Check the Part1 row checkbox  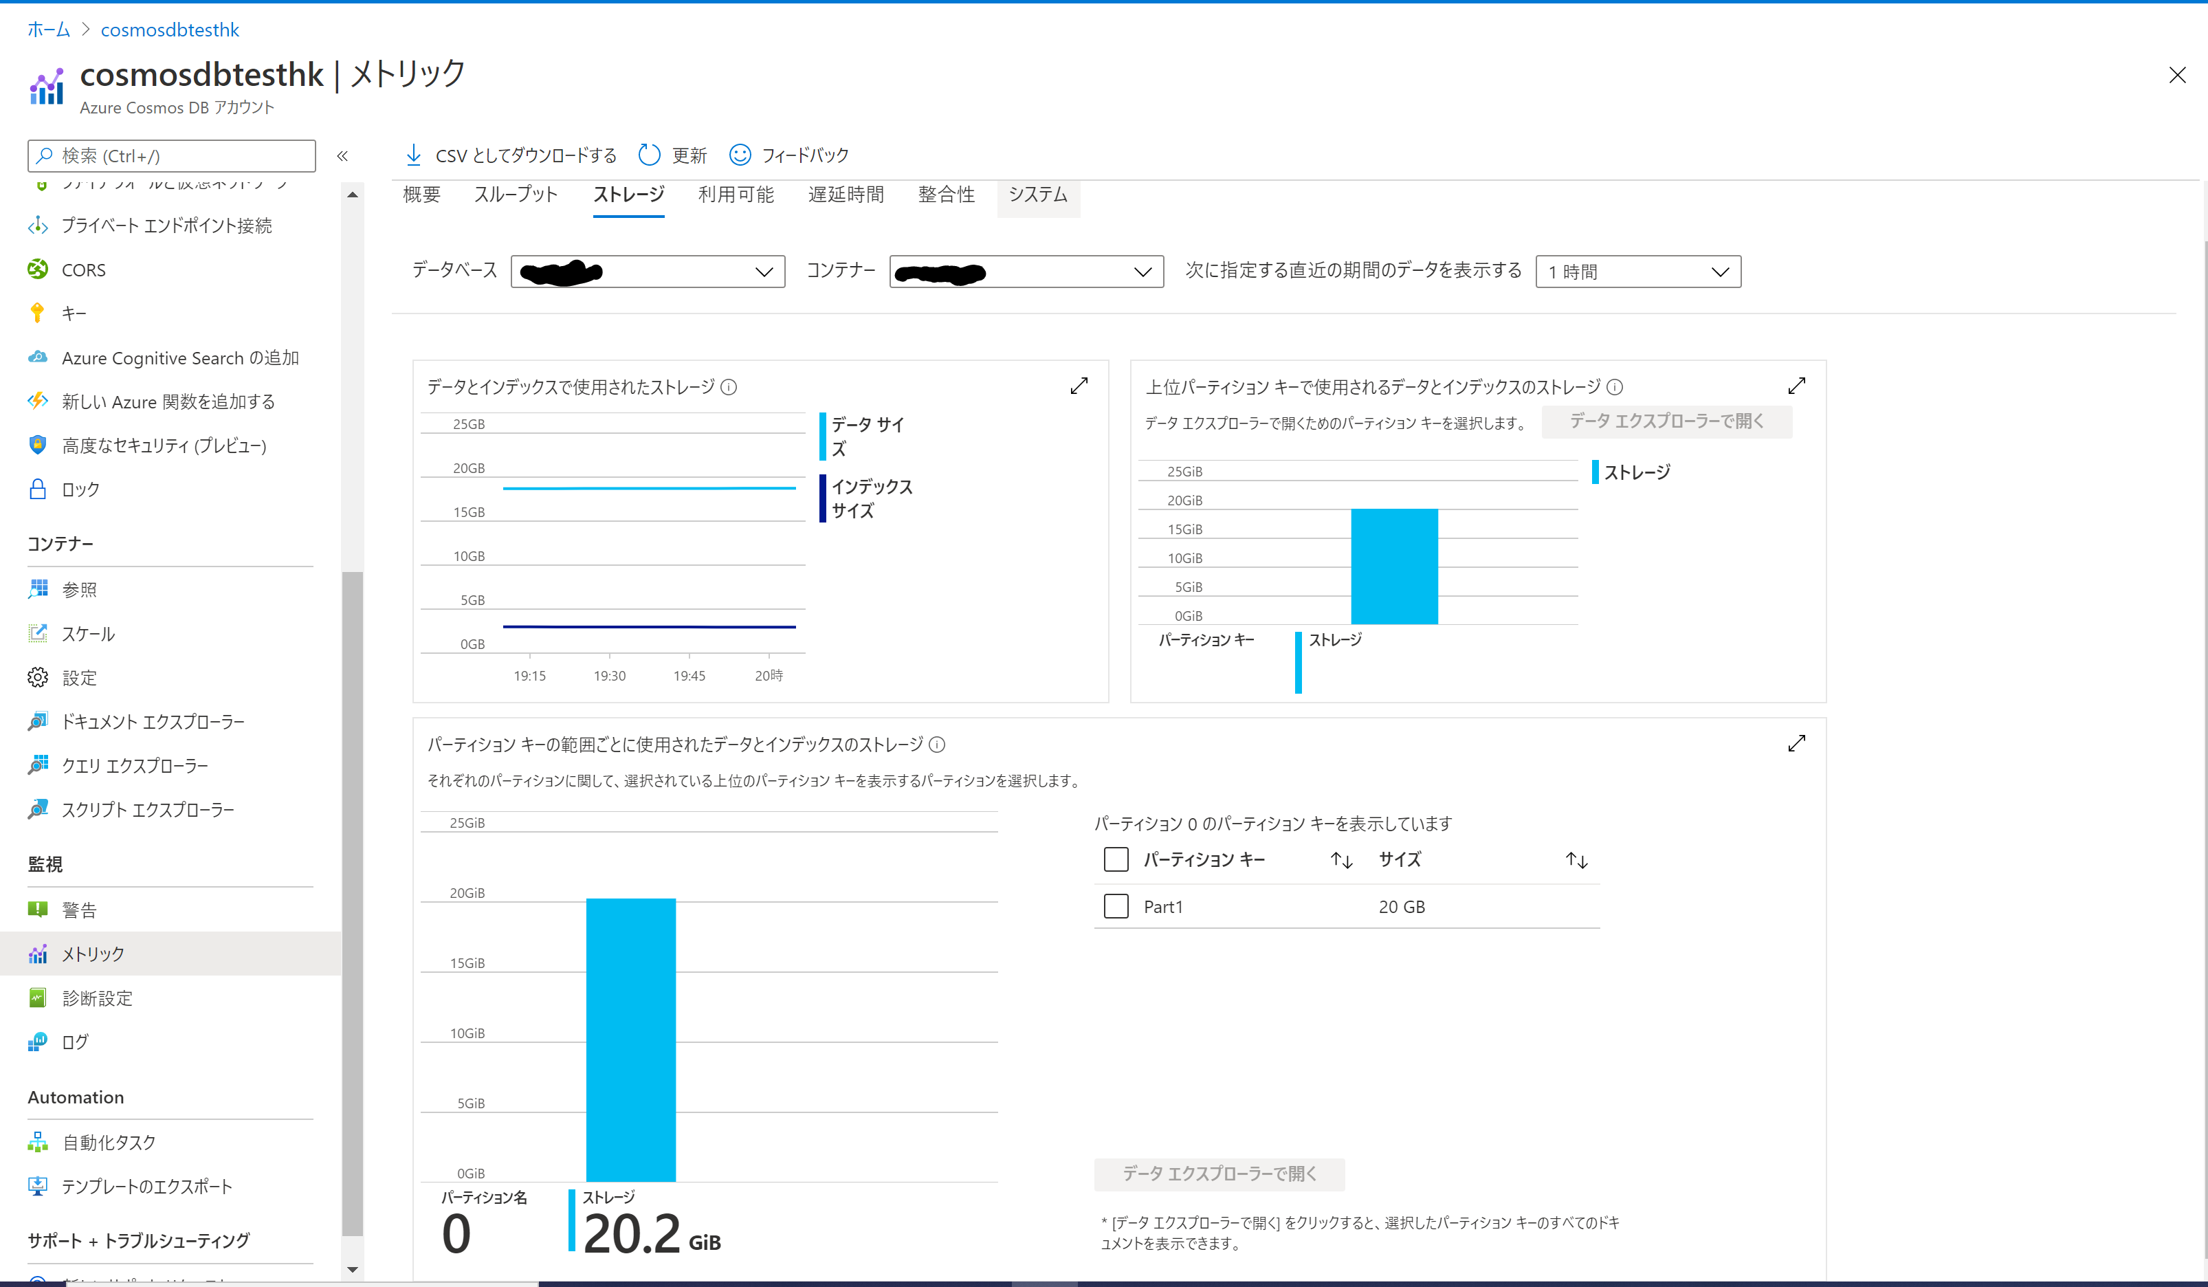point(1116,906)
